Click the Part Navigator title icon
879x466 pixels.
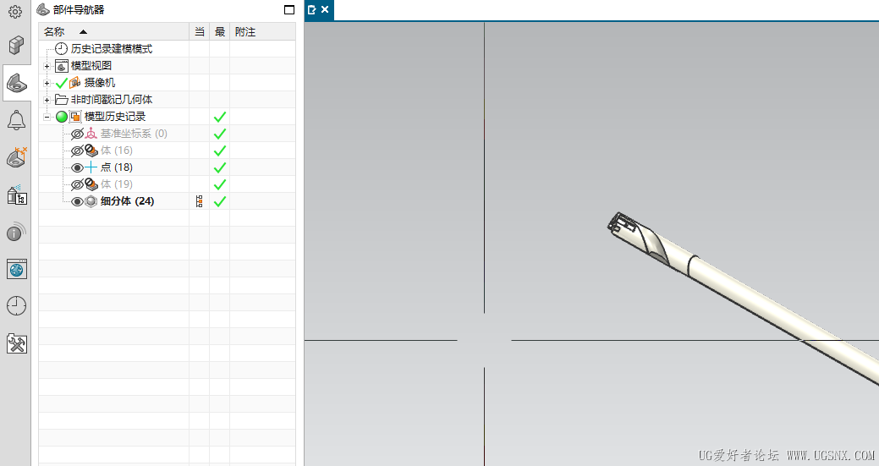42,9
